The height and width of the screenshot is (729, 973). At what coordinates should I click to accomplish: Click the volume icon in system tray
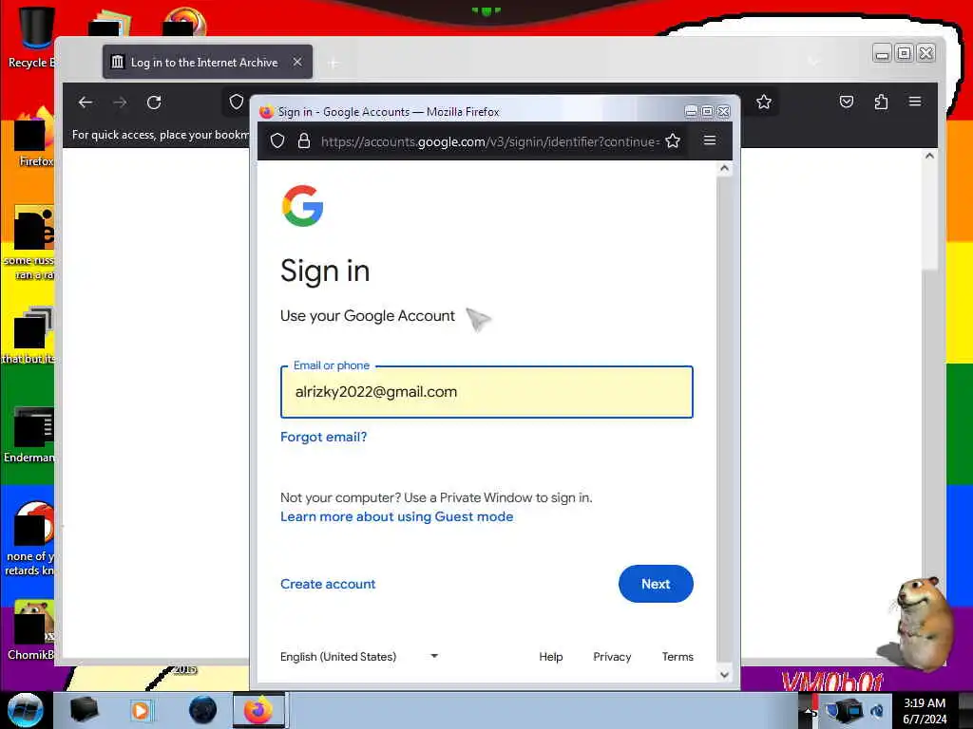(877, 710)
